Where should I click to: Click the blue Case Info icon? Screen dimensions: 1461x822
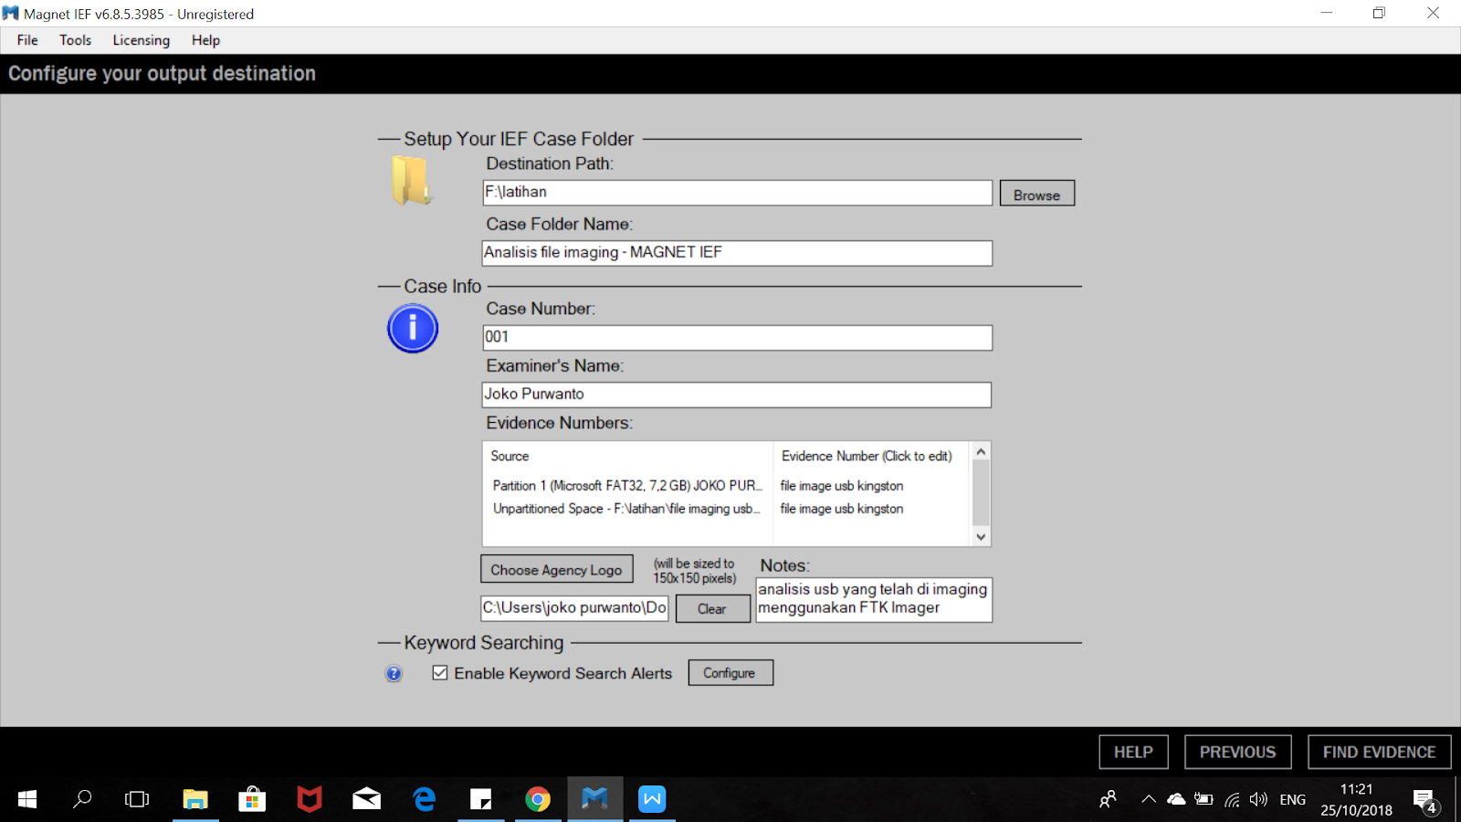(413, 329)
